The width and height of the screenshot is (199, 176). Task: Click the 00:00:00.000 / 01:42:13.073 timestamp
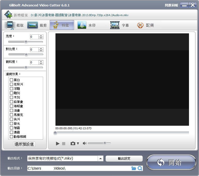coord(73,128)
